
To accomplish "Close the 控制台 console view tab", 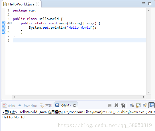I will point(74,105).
